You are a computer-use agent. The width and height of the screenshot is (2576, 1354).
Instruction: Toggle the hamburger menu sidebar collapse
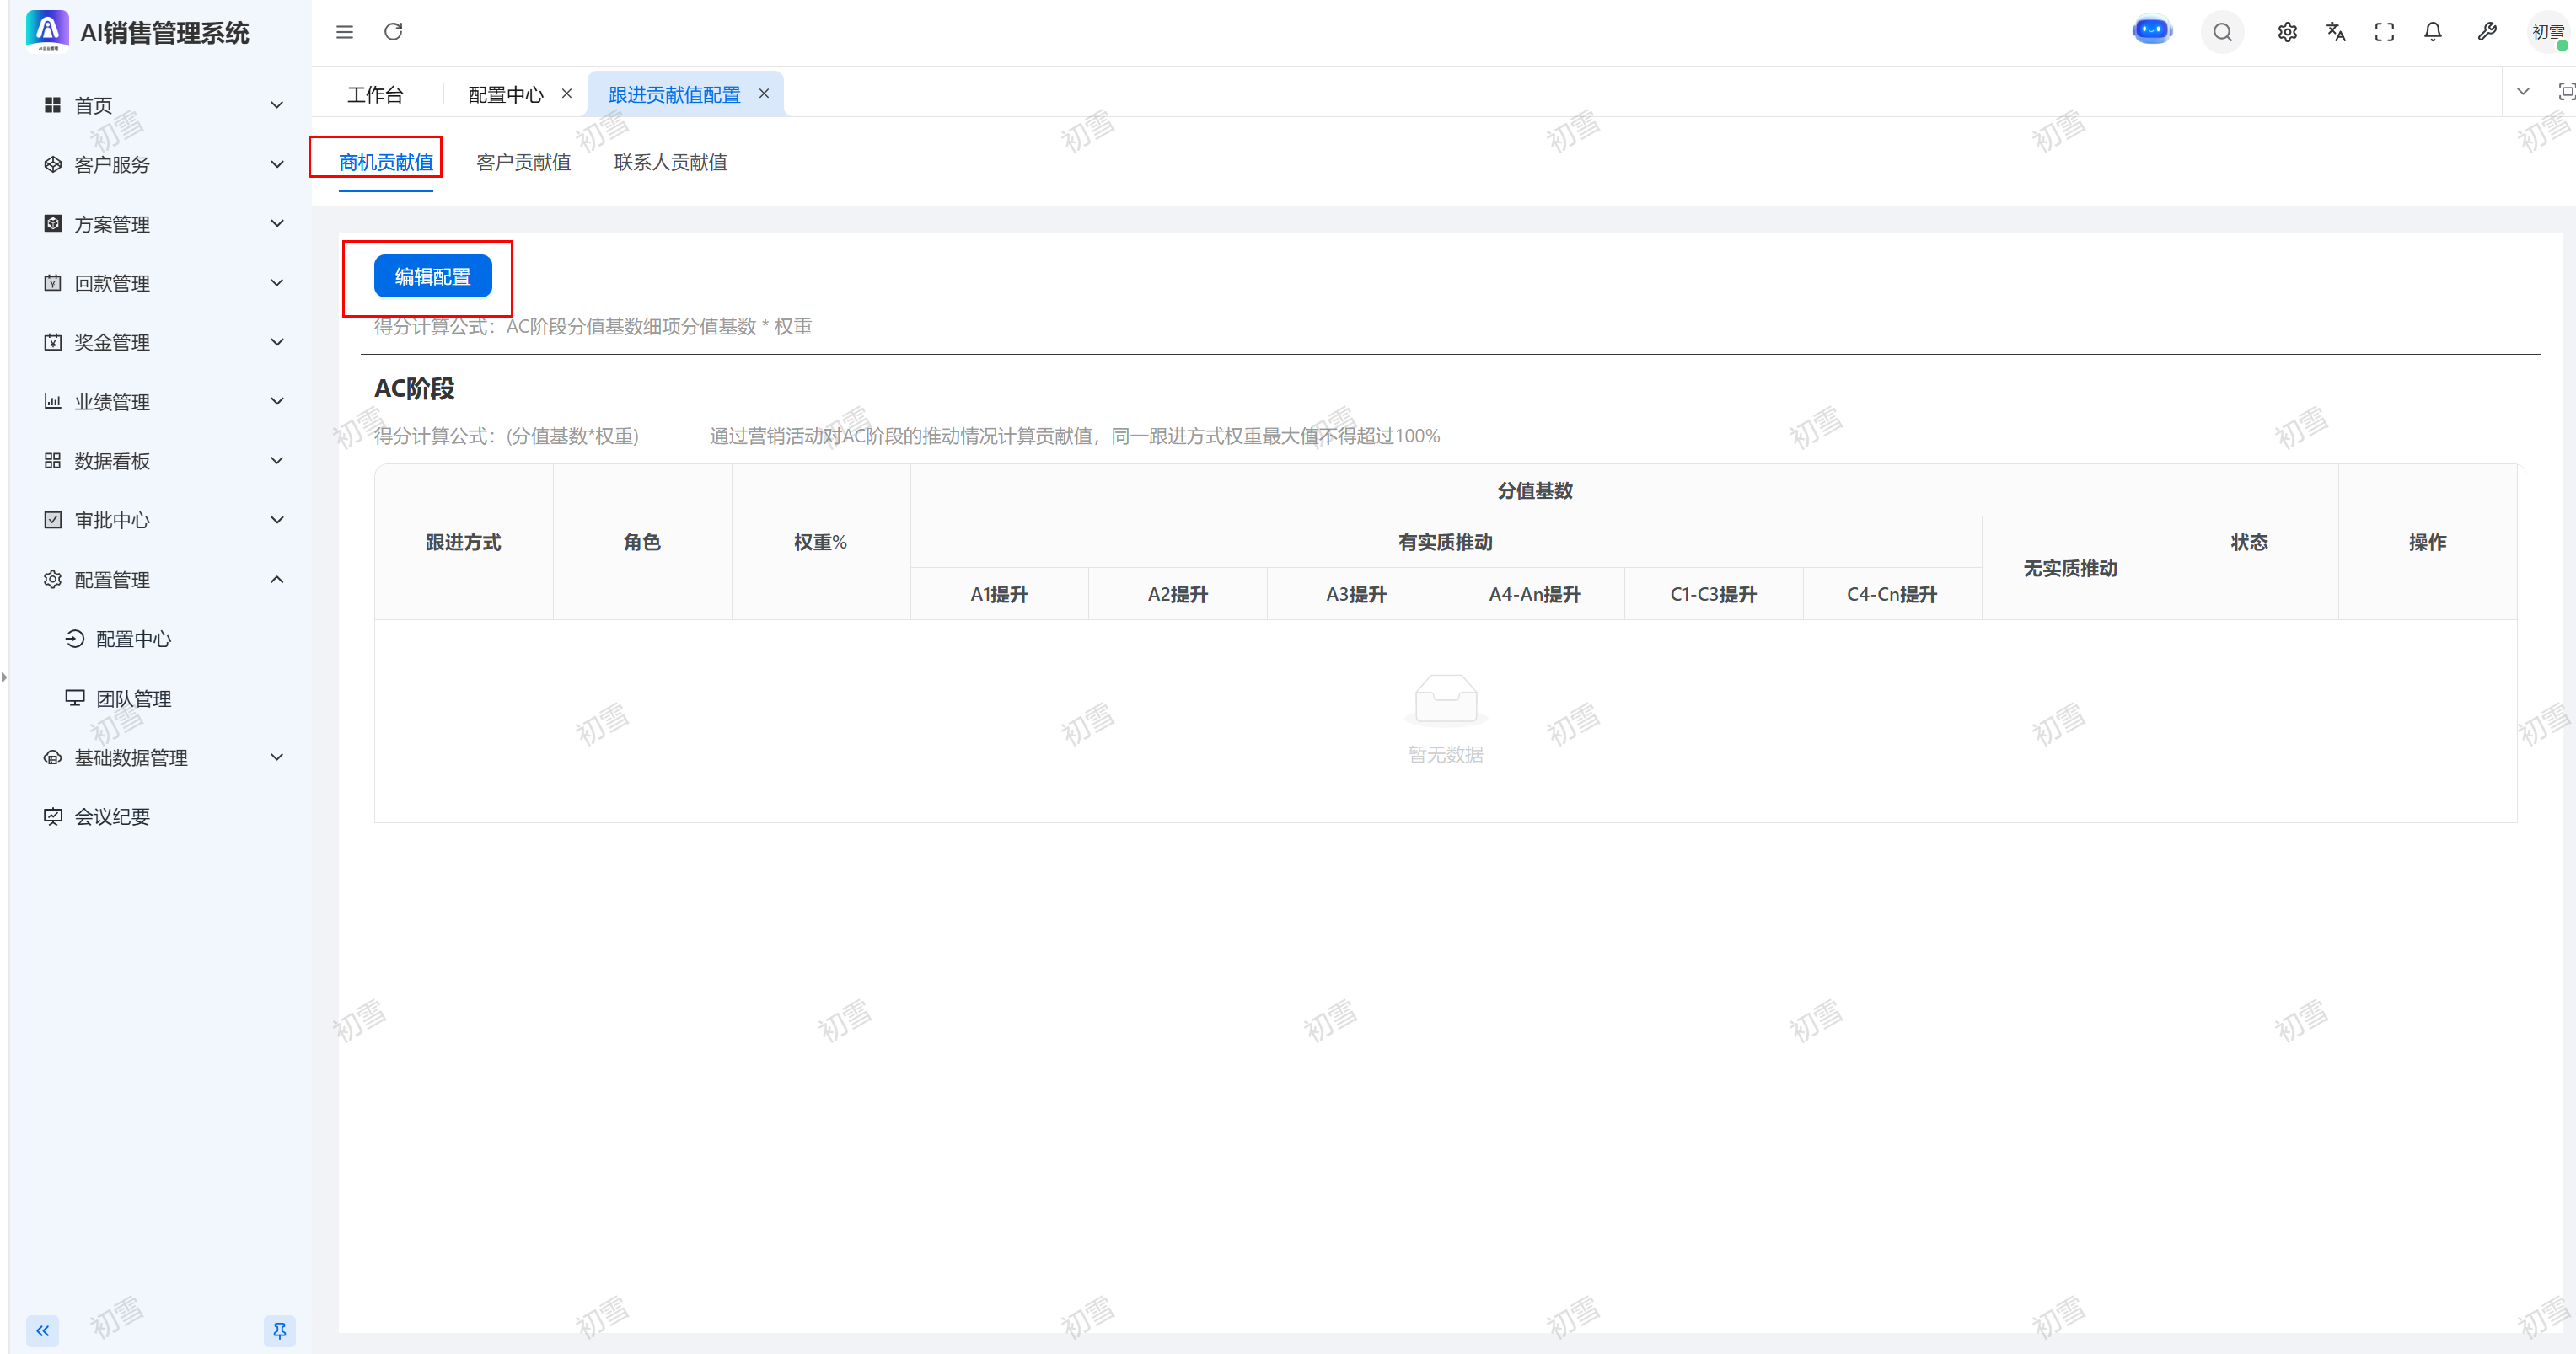click(345, 32)
